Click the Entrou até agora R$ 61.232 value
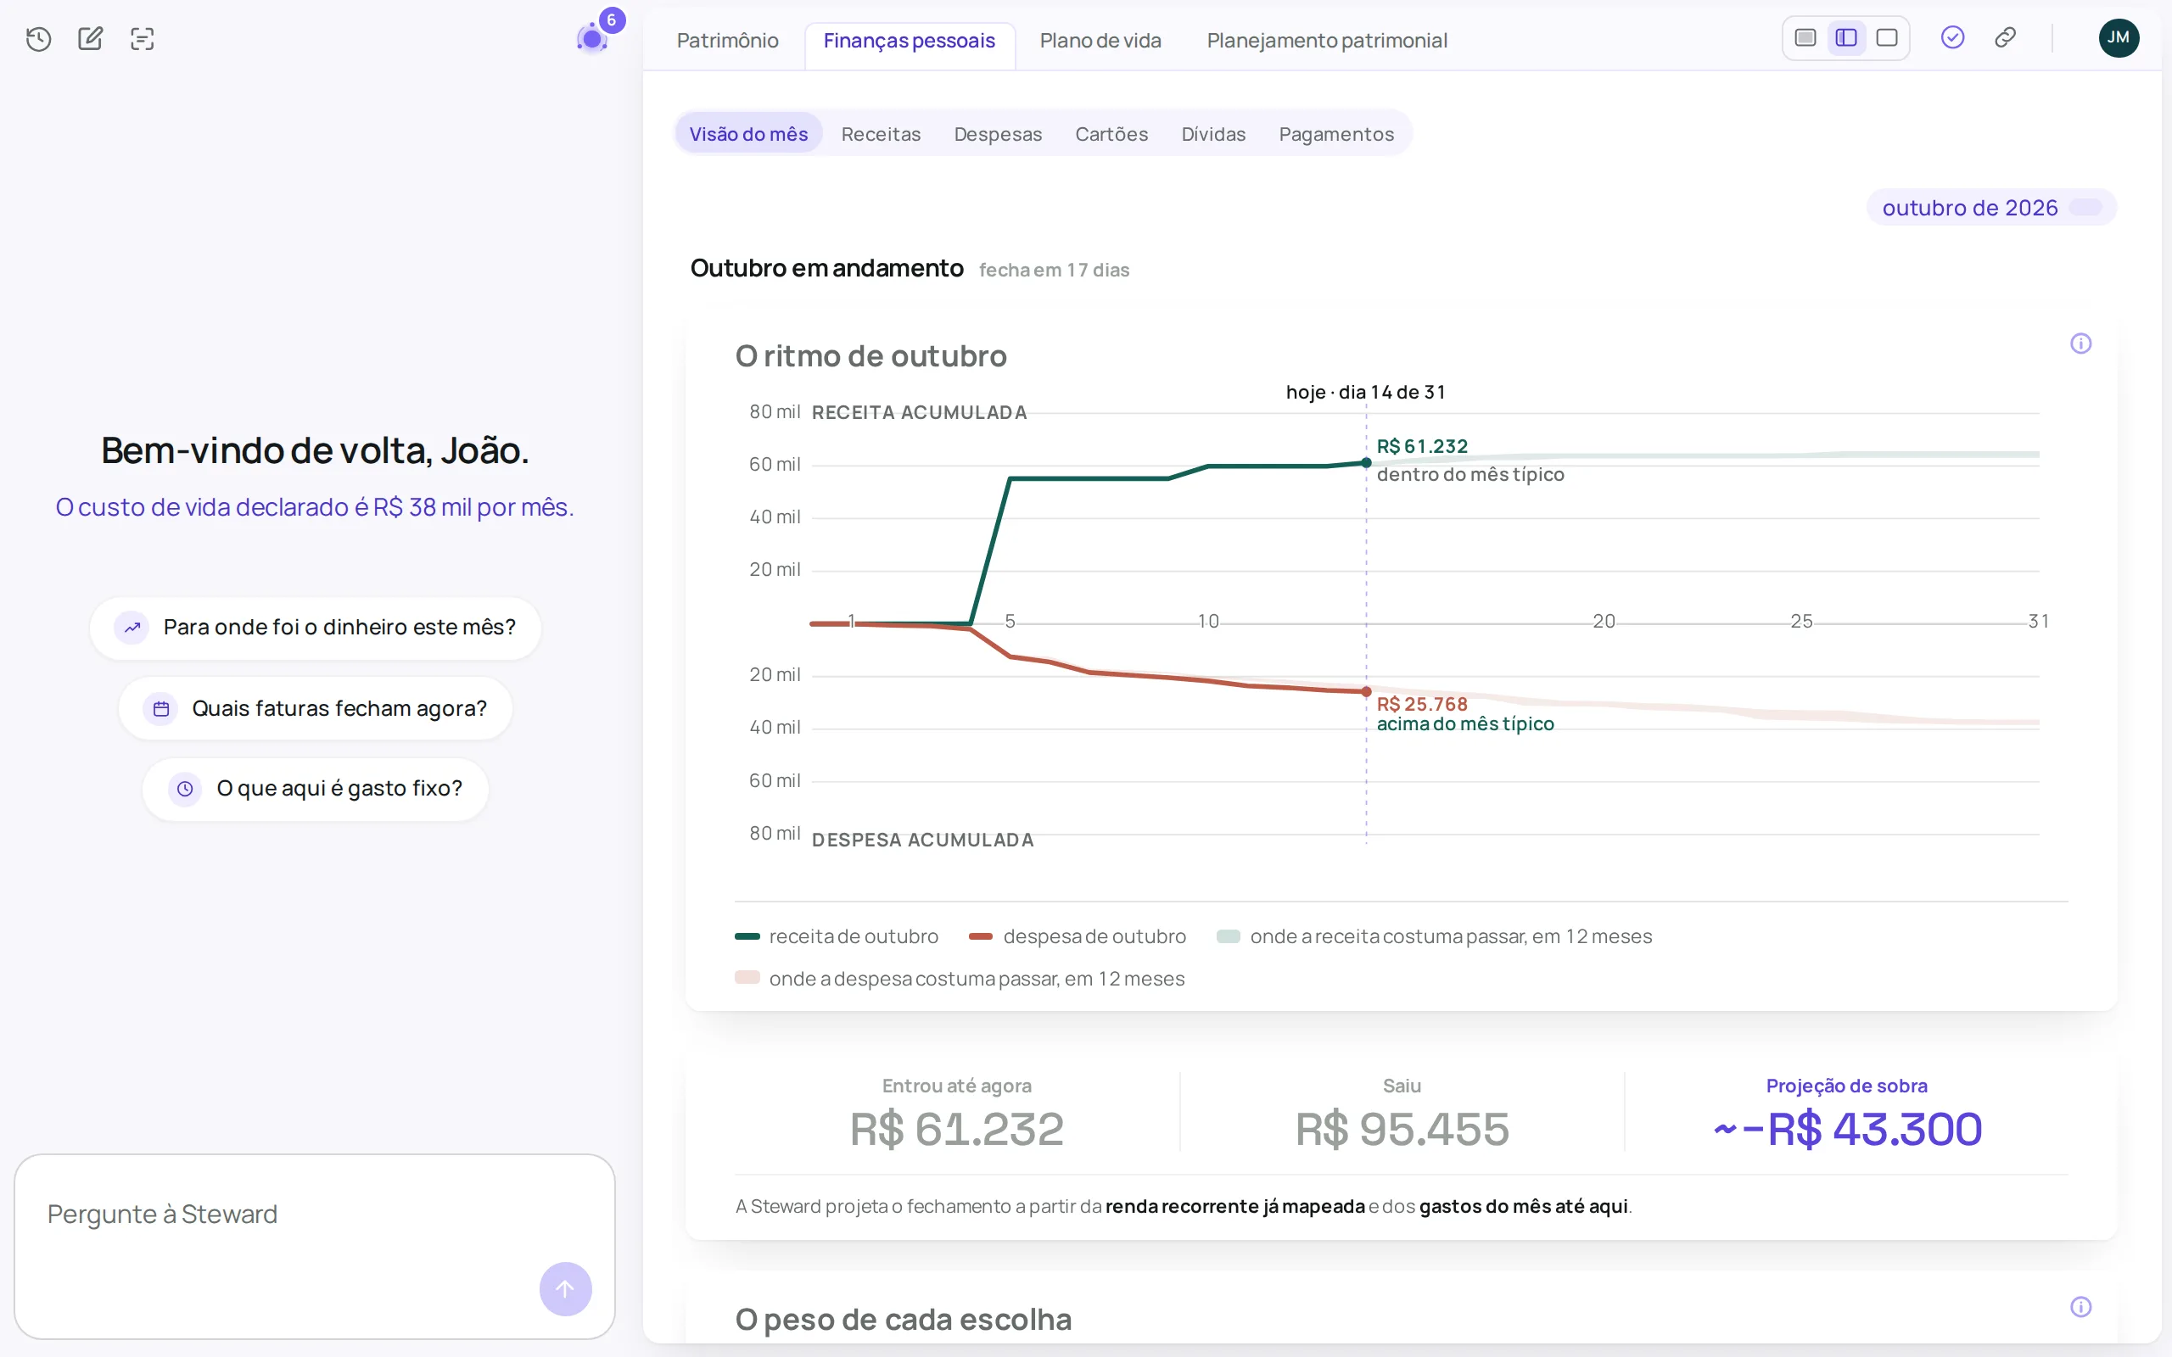The width and height of the screenshot is (2172, 1357). [x=957, y=1129]
